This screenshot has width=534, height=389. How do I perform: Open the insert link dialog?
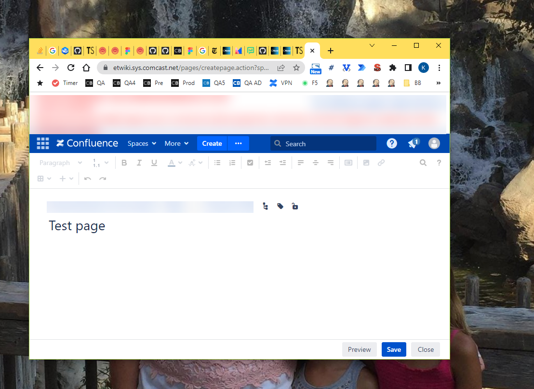[x=381, y=163]
